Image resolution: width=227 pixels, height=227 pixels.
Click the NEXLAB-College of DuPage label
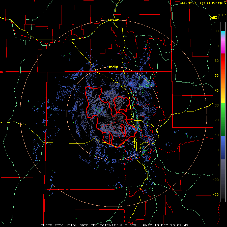click(x=203, y=3)
